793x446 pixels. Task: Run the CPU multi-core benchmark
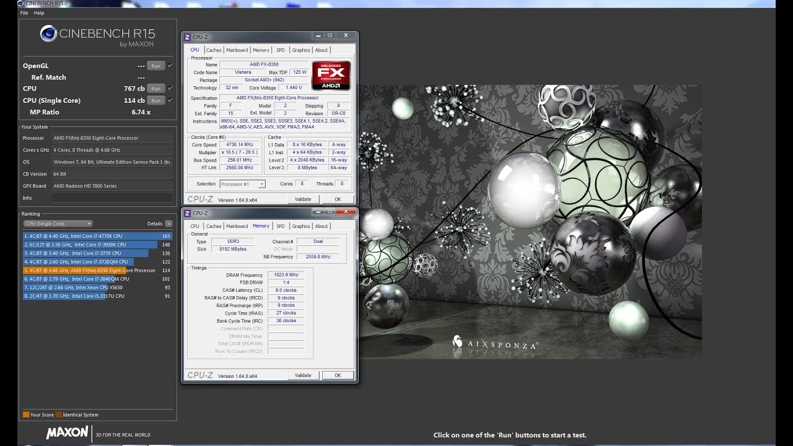click(156, 89)
